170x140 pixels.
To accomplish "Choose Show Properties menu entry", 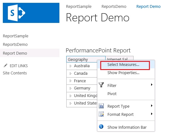I will point(123,73).
